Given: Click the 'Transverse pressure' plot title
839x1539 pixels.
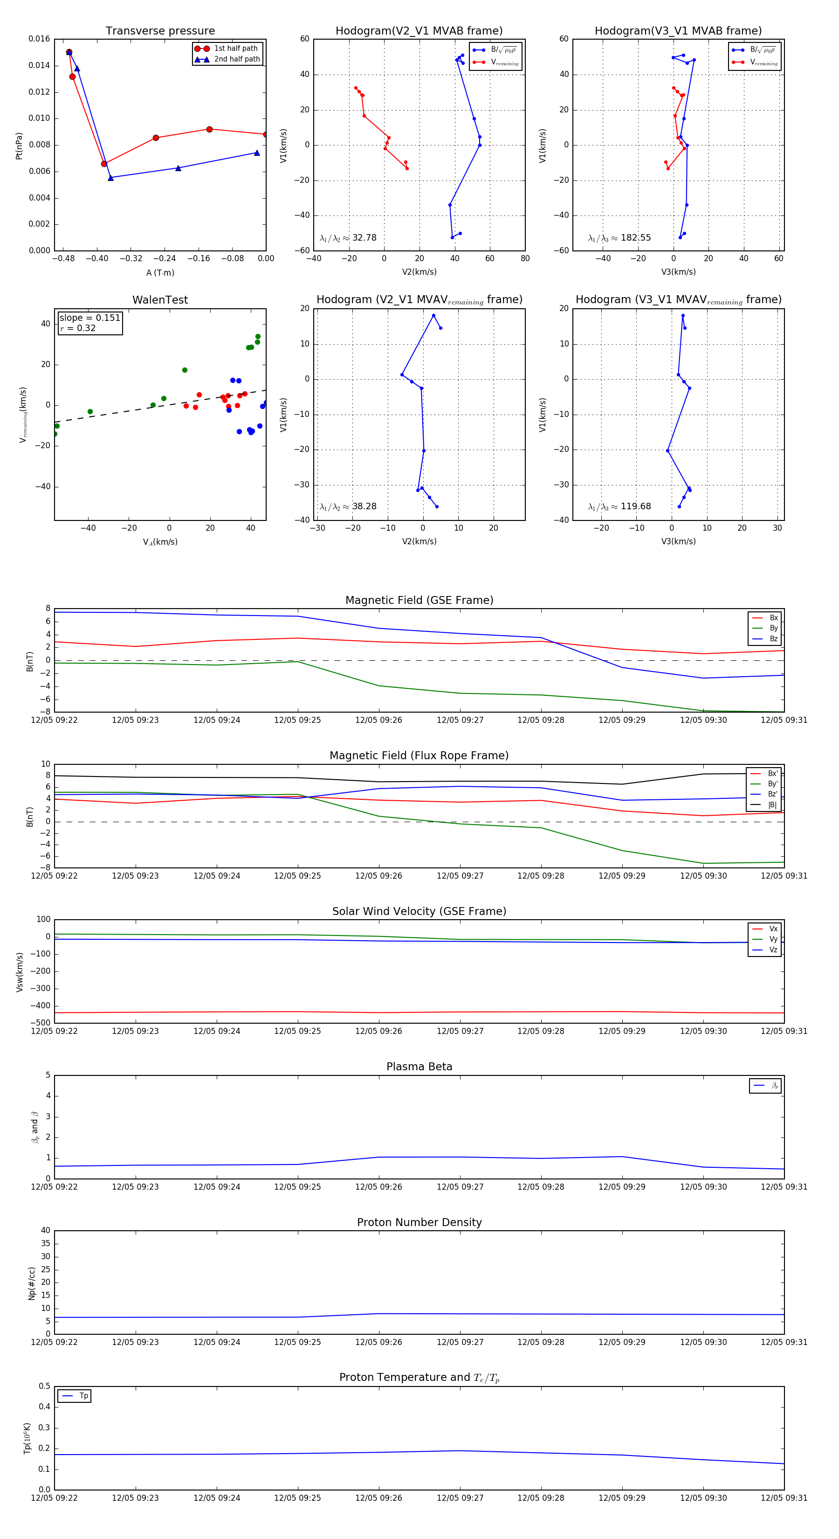Looking at the screenshot, I should pyautogui.click(x=160, y=31).
